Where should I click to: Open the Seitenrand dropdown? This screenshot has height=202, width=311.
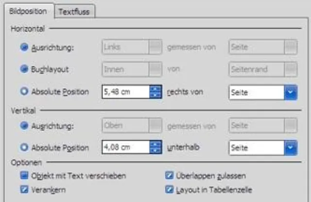[291, 69]
